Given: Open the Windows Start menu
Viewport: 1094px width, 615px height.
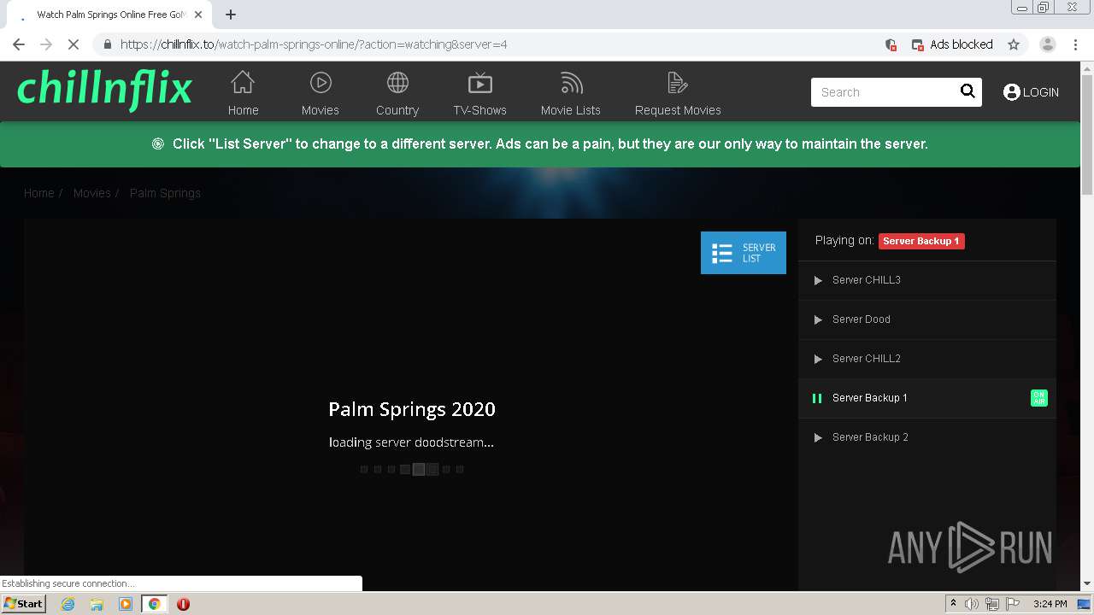Looking at the screenshot, I should tap(23, 603).
